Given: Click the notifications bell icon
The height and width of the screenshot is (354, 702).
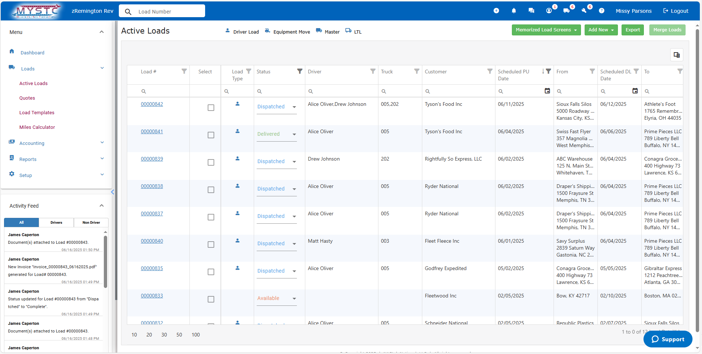Looking at the screenshot, I should 514,11.
